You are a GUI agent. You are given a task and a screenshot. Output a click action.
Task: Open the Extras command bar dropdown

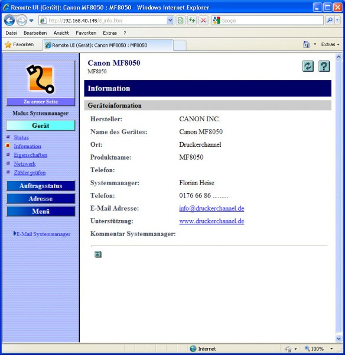(x=330, y=44)
